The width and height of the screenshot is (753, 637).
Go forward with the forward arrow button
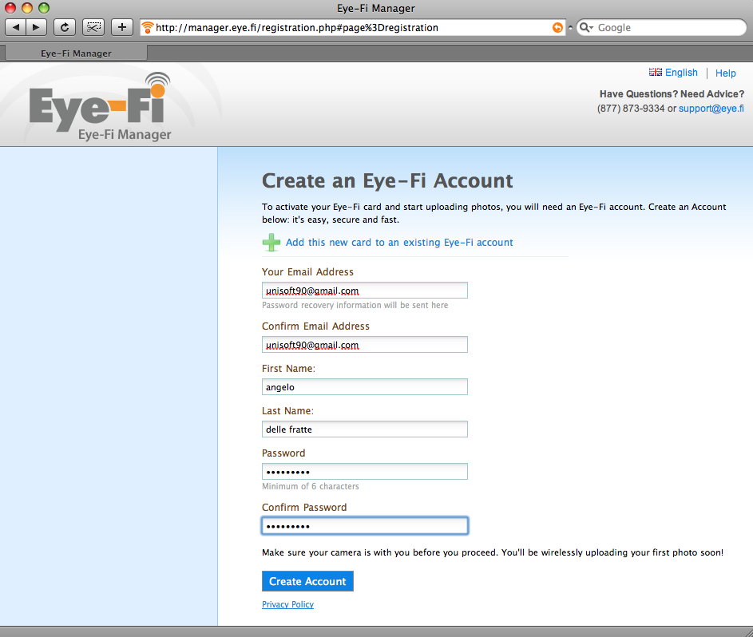37,27
